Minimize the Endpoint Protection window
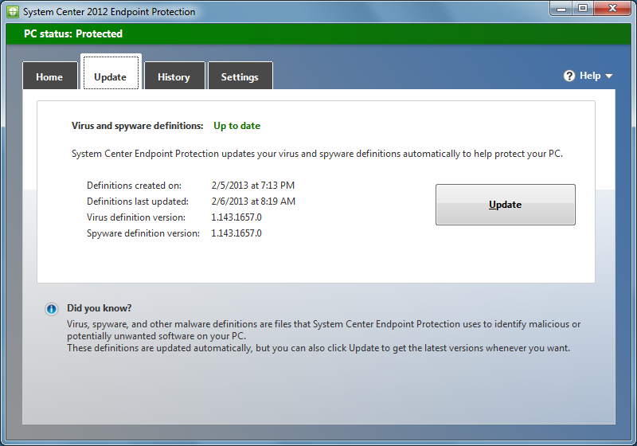This screenshot has height=446, width=637. (x=562, y=8)
